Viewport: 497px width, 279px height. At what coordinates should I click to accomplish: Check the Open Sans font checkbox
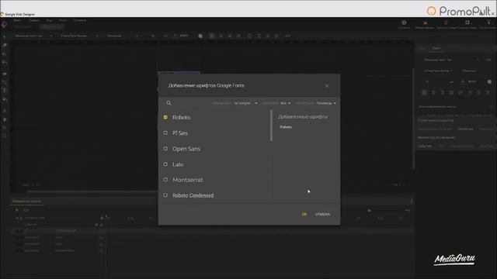coord(165,148)
